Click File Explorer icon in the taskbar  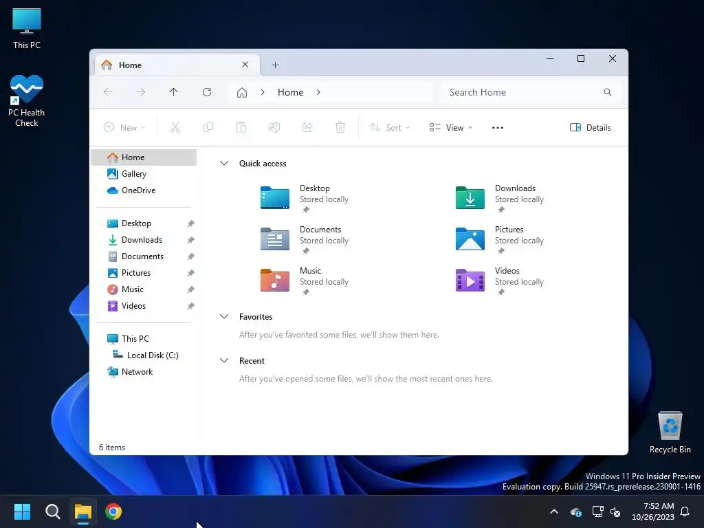[x=83, y=511]
